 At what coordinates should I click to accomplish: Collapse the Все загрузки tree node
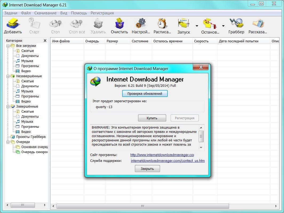8,46
